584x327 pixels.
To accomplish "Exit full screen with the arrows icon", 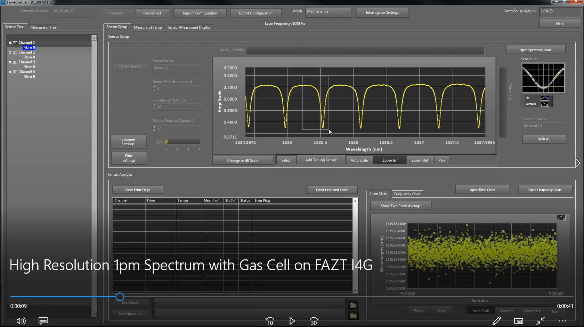I will (x=541, y=321).
